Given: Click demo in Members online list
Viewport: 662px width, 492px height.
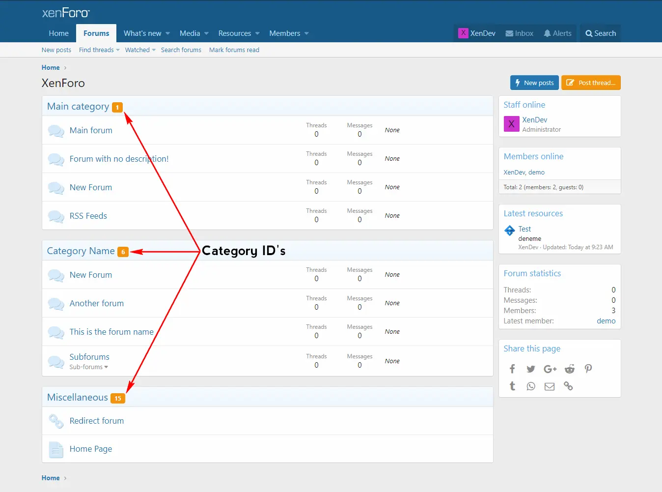Looking at the screenshot, I should coord(537,173).
